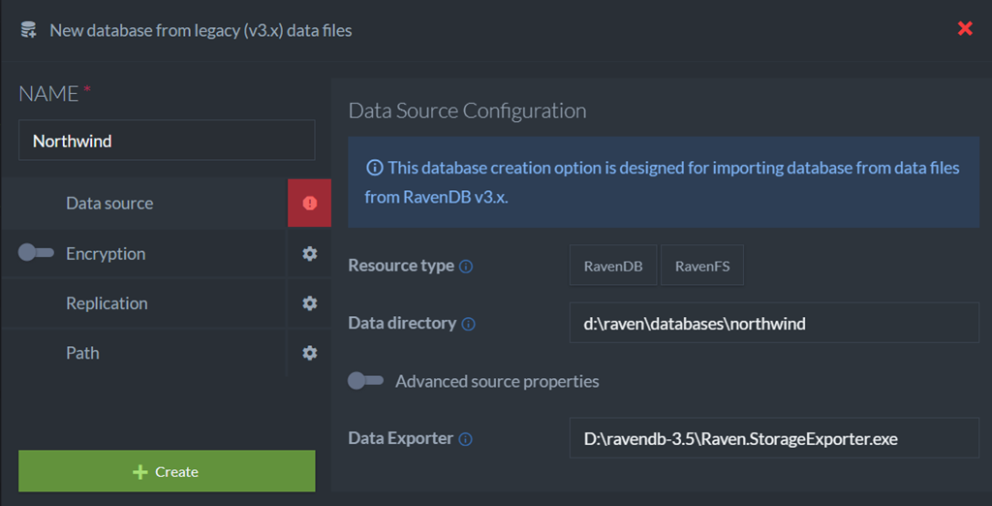Image resolution: width=992 pixels, height=506 pixels.
Task: Click the NAME label
Action: point(48,94)
